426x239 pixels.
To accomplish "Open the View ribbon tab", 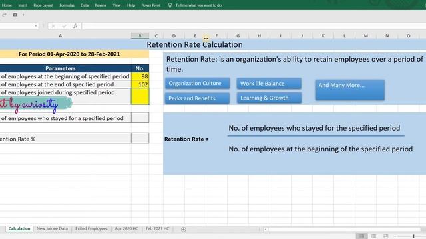I will coord(117,5).
